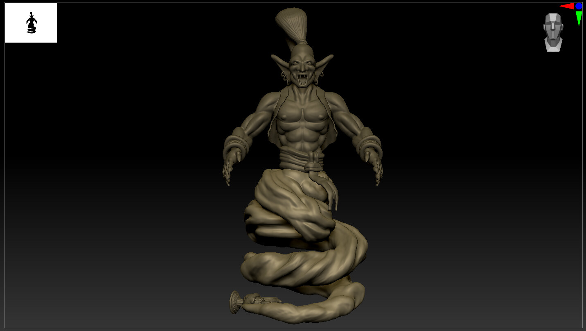Click the blue axis dot on the orientation gizmo
The width and height of the screenshot is (586, 331).
click(578, 6)
